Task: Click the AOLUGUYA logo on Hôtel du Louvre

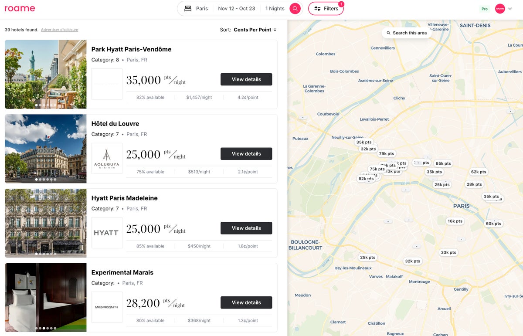Action: [x=106, y=158]
